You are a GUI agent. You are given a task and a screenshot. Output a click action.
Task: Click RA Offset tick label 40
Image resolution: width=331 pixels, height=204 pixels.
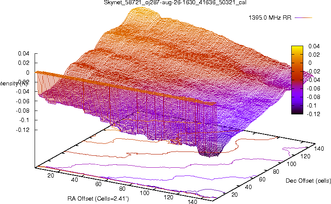[74, 180]
